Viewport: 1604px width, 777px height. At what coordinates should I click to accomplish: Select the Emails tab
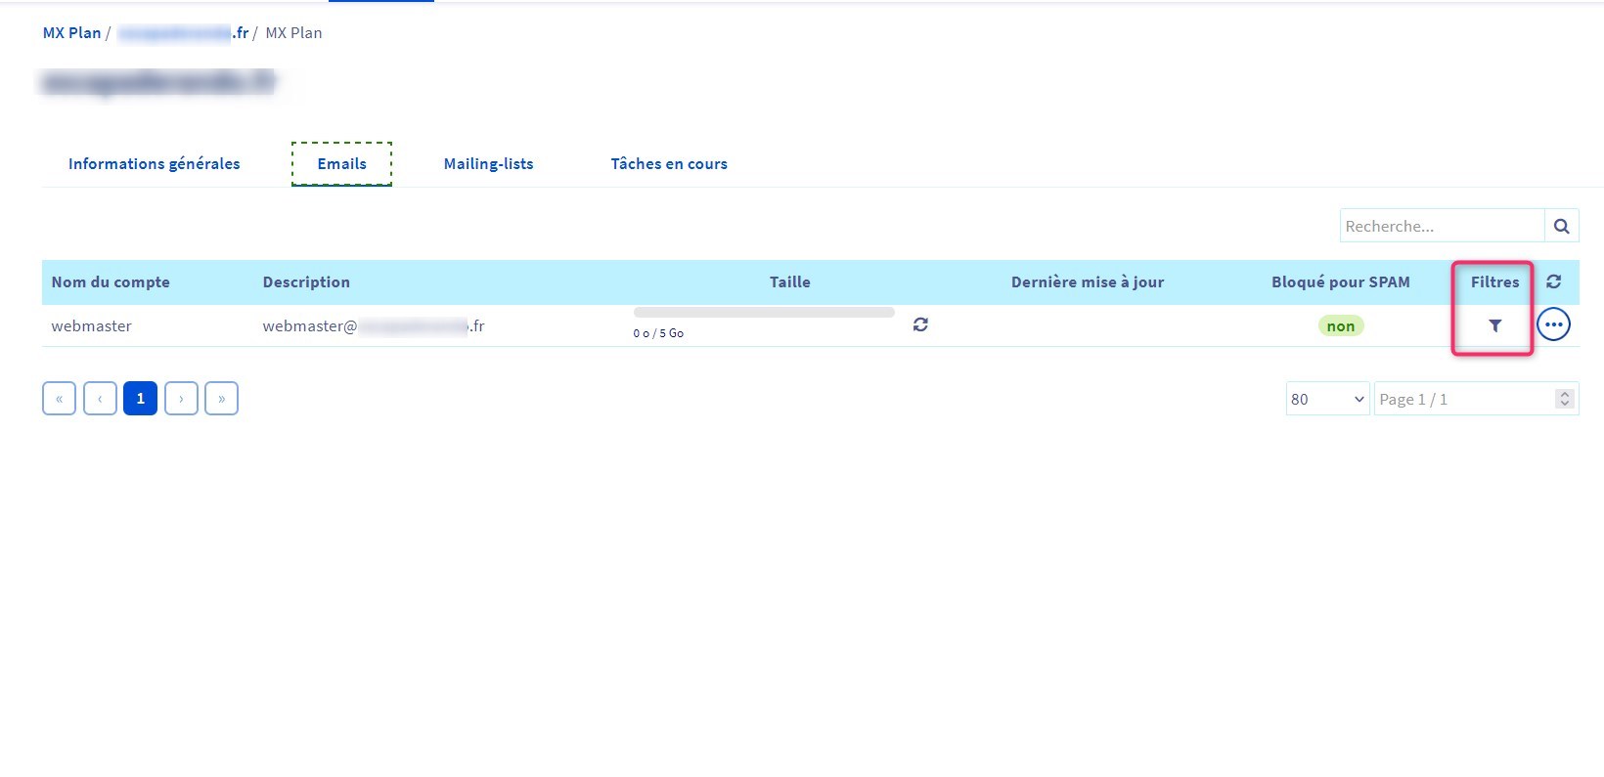[341, 164]
